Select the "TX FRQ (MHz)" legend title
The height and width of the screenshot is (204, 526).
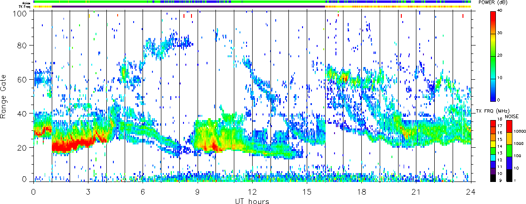pyautogui.click(x=493, y=111)
